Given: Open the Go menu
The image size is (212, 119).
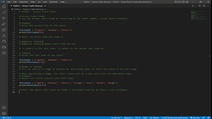Looking at the screenshot, I should click(39, 2).
